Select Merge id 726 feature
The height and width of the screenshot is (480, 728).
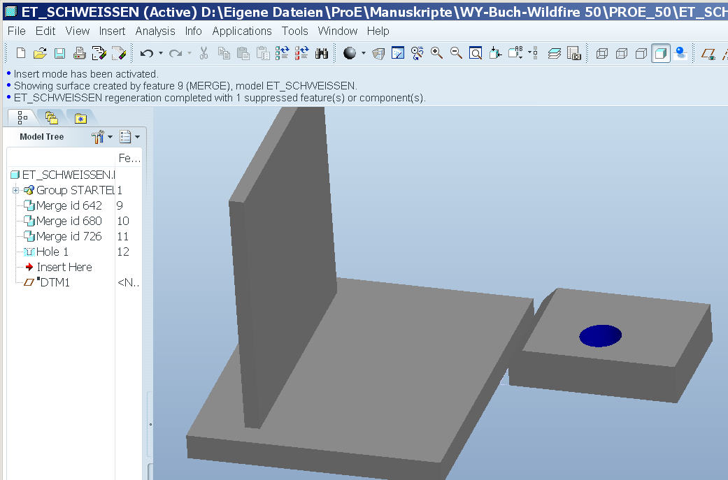coord(63,236)
